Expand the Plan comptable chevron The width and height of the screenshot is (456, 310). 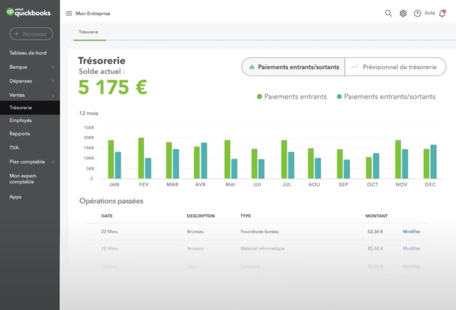[x=53, y=162]
